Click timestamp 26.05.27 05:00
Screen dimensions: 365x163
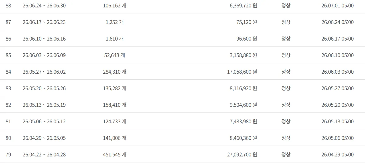click(x=337, y=88)
